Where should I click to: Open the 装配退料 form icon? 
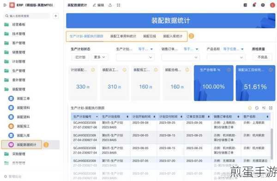coord(11,117)
